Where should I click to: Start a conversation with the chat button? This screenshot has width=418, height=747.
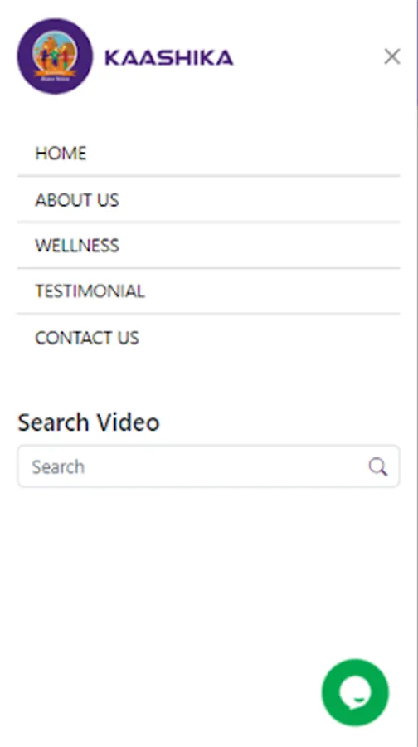coord(355,692)
